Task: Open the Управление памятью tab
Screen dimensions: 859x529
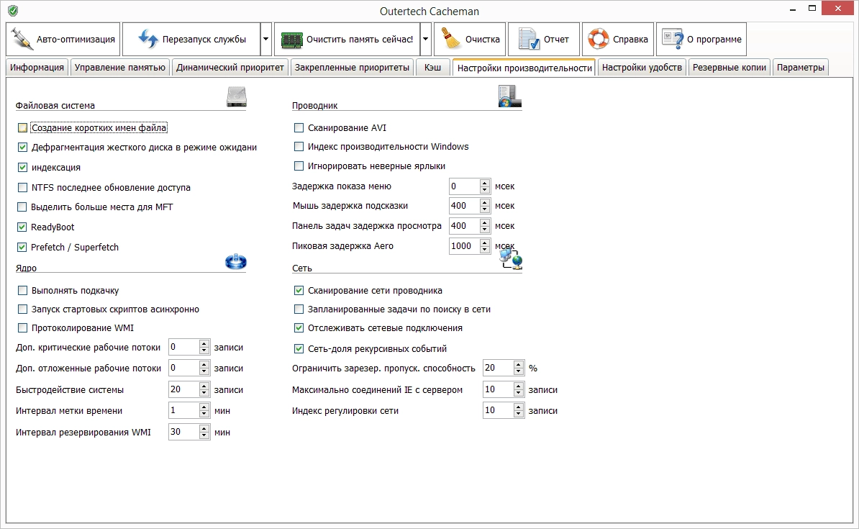Action: [x=120, y=68]
